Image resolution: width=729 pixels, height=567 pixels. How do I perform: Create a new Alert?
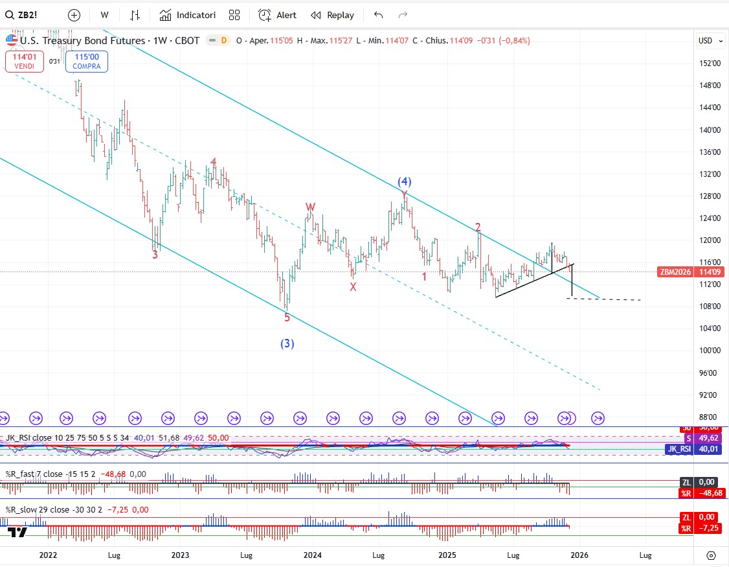tap(277, 16)
